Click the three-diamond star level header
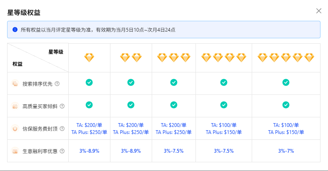Screen dimensions: 328x171 click(173, 58)
